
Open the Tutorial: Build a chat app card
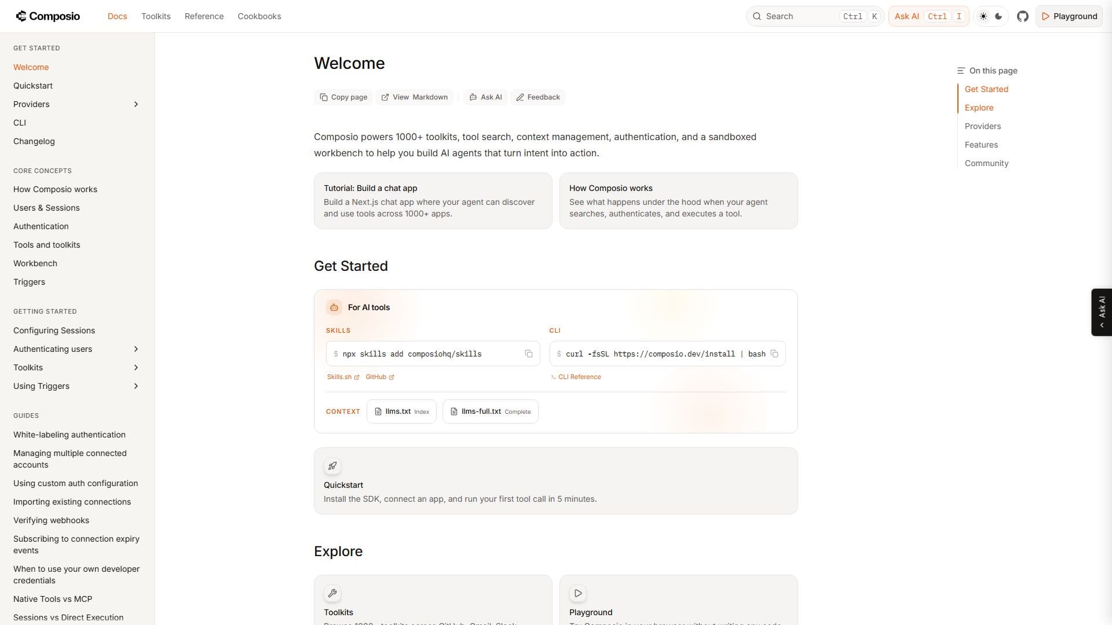coord(433,201)
